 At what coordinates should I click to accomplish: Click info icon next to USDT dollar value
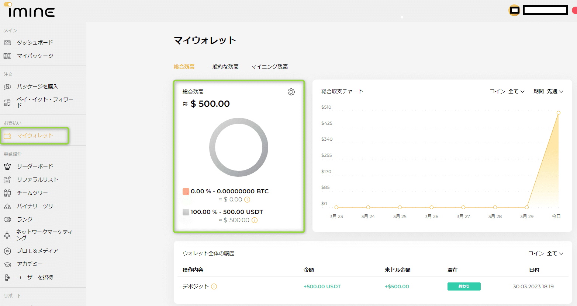[255, 220]
